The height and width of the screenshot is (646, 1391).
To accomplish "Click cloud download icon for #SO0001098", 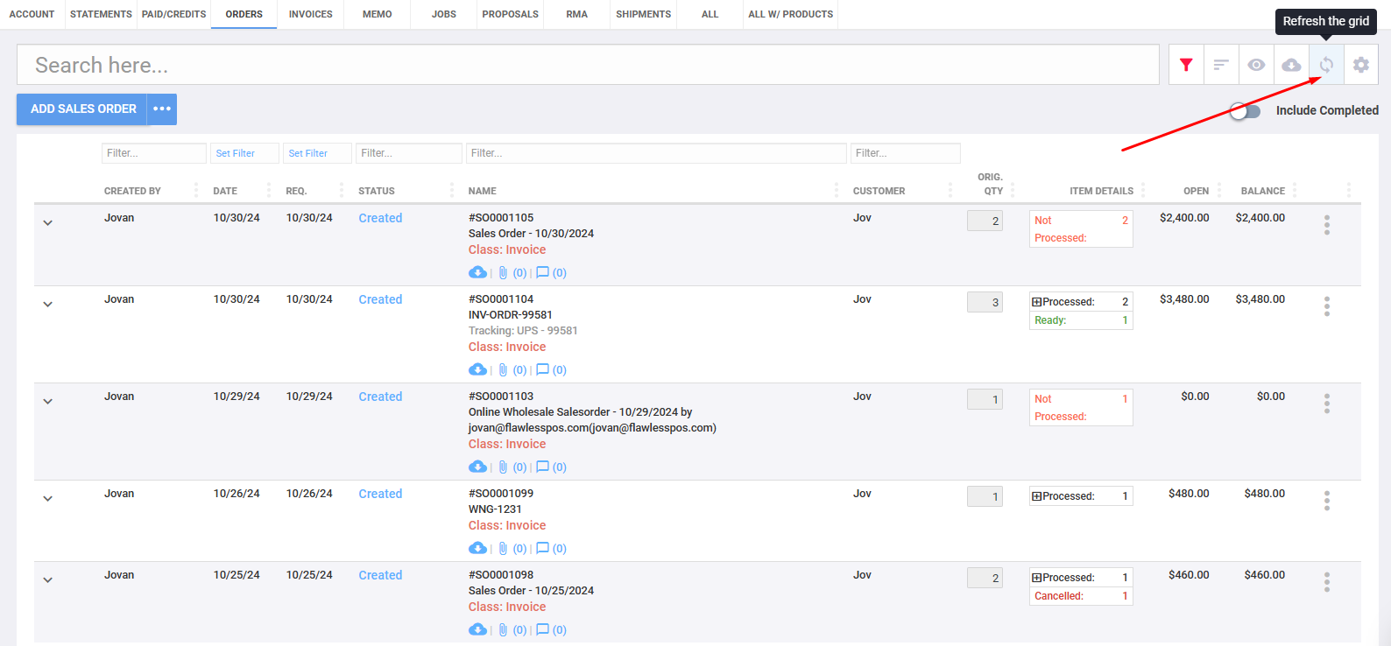I will (x=477, y=629).
